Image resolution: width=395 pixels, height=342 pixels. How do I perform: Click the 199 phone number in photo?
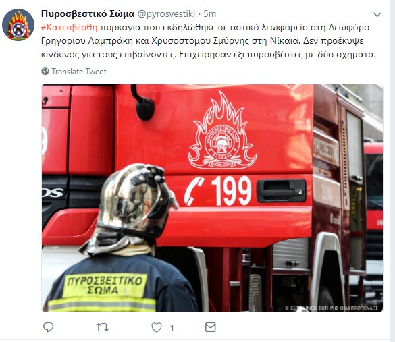coord(231,191)
